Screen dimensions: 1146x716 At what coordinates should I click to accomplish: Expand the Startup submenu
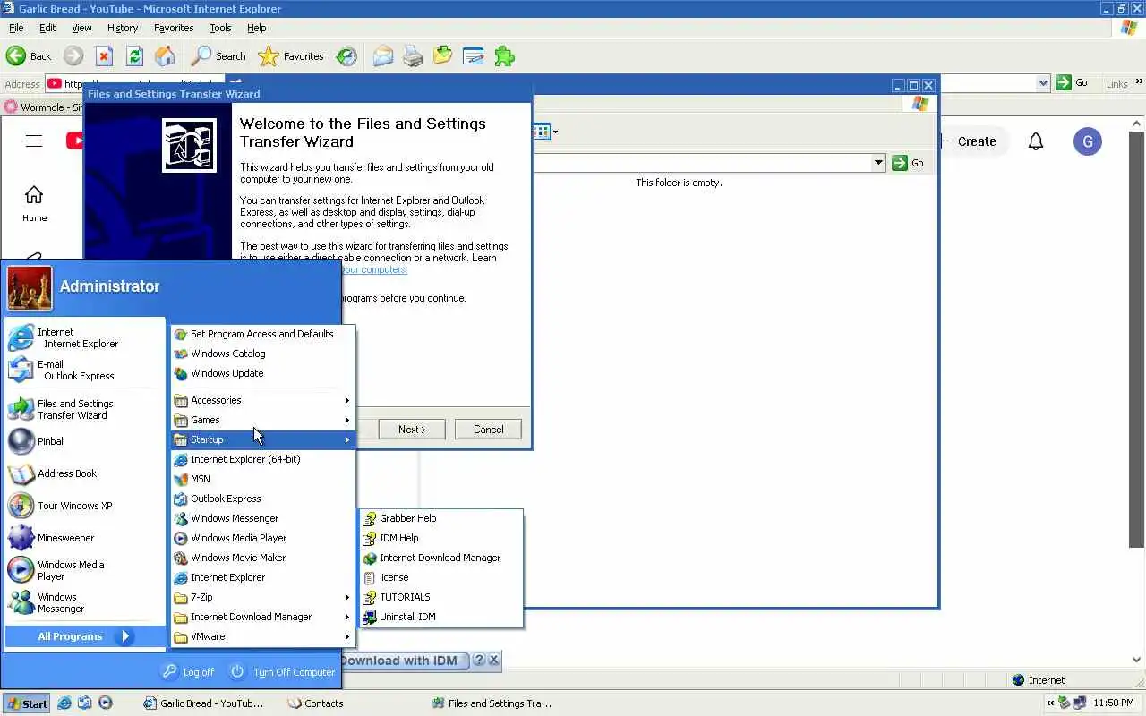(263, 439)
